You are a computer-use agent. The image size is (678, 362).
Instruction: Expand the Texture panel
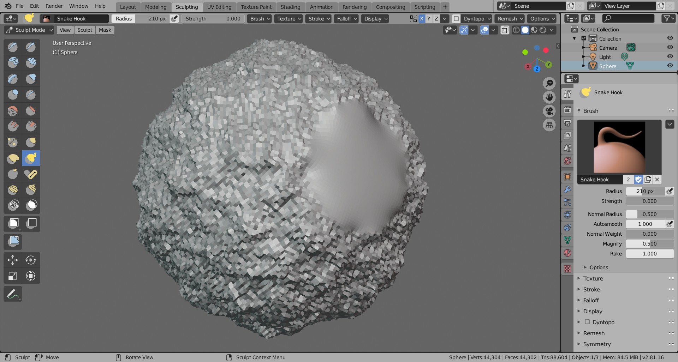point(593,278)
